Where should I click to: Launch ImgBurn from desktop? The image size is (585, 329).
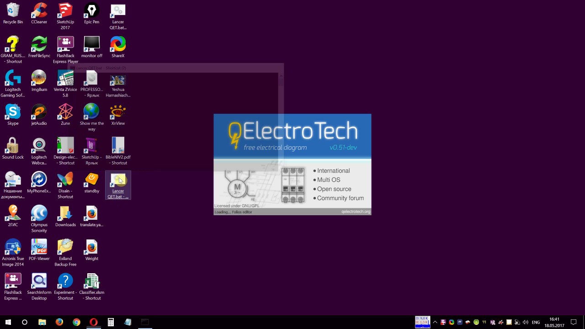click(39, 81)
